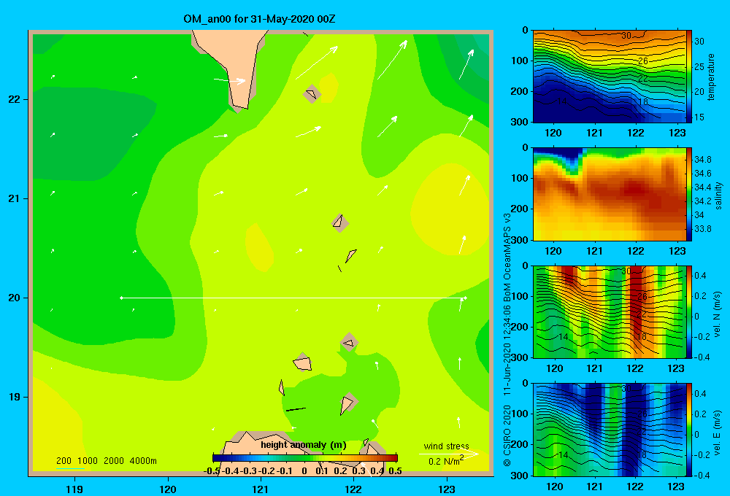The width and height of the screenshot is (730, 496).
Task: Click the 'wind stress' legend label
Action: [x=446, y=446]
